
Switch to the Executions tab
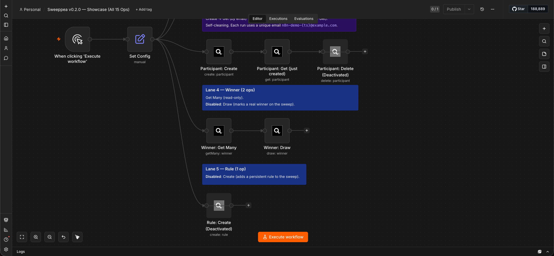click(x=278, y=19)
